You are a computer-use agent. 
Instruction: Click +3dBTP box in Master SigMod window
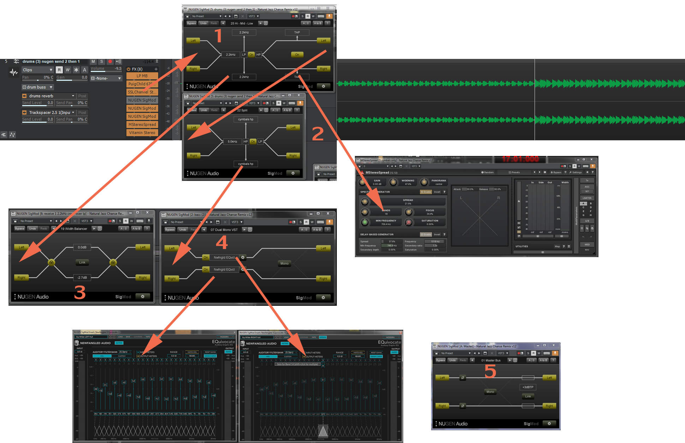pos(528,387)
